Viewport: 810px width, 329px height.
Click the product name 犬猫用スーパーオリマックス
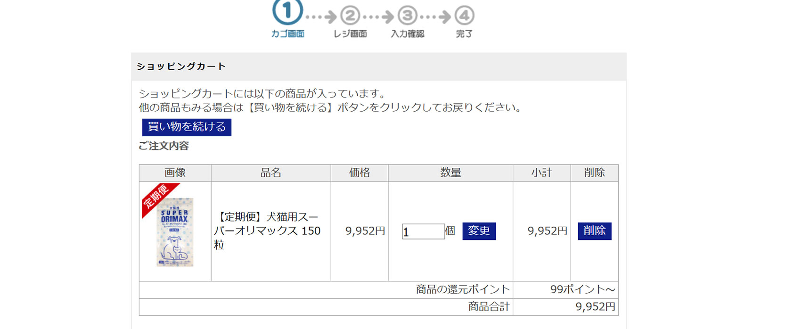tap(267, 230)
